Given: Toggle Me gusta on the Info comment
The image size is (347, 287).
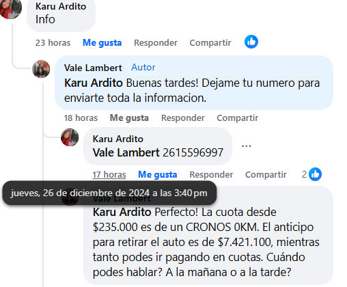Looking at the screenshot, I should (x=102, y=42).
